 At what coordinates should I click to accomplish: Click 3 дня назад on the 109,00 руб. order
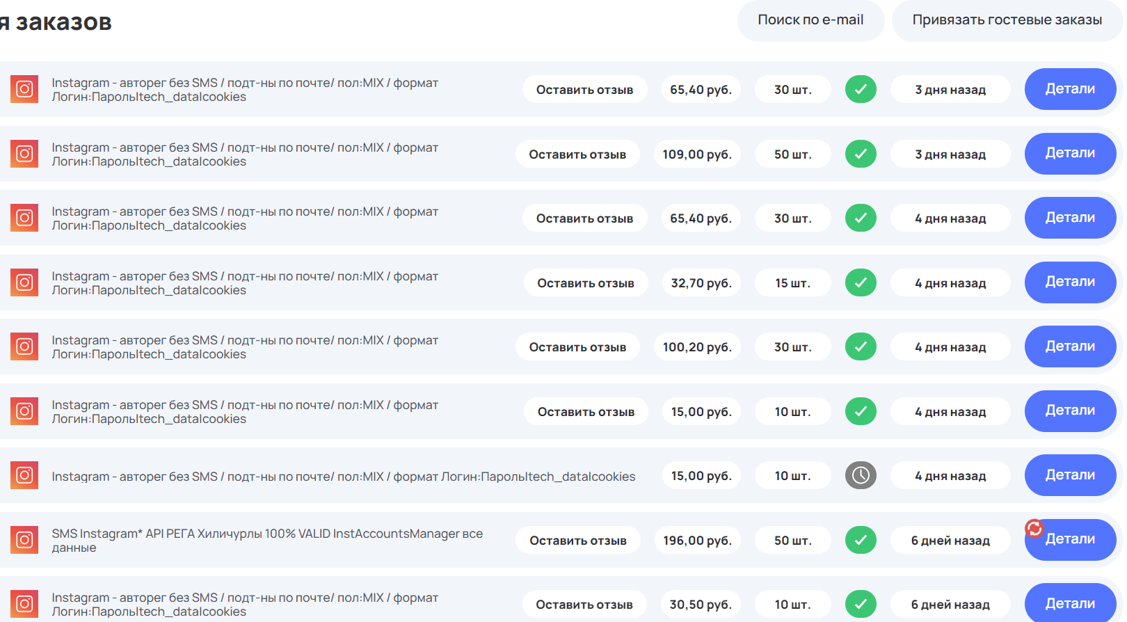pyautogui.click(x=950, y=154)
